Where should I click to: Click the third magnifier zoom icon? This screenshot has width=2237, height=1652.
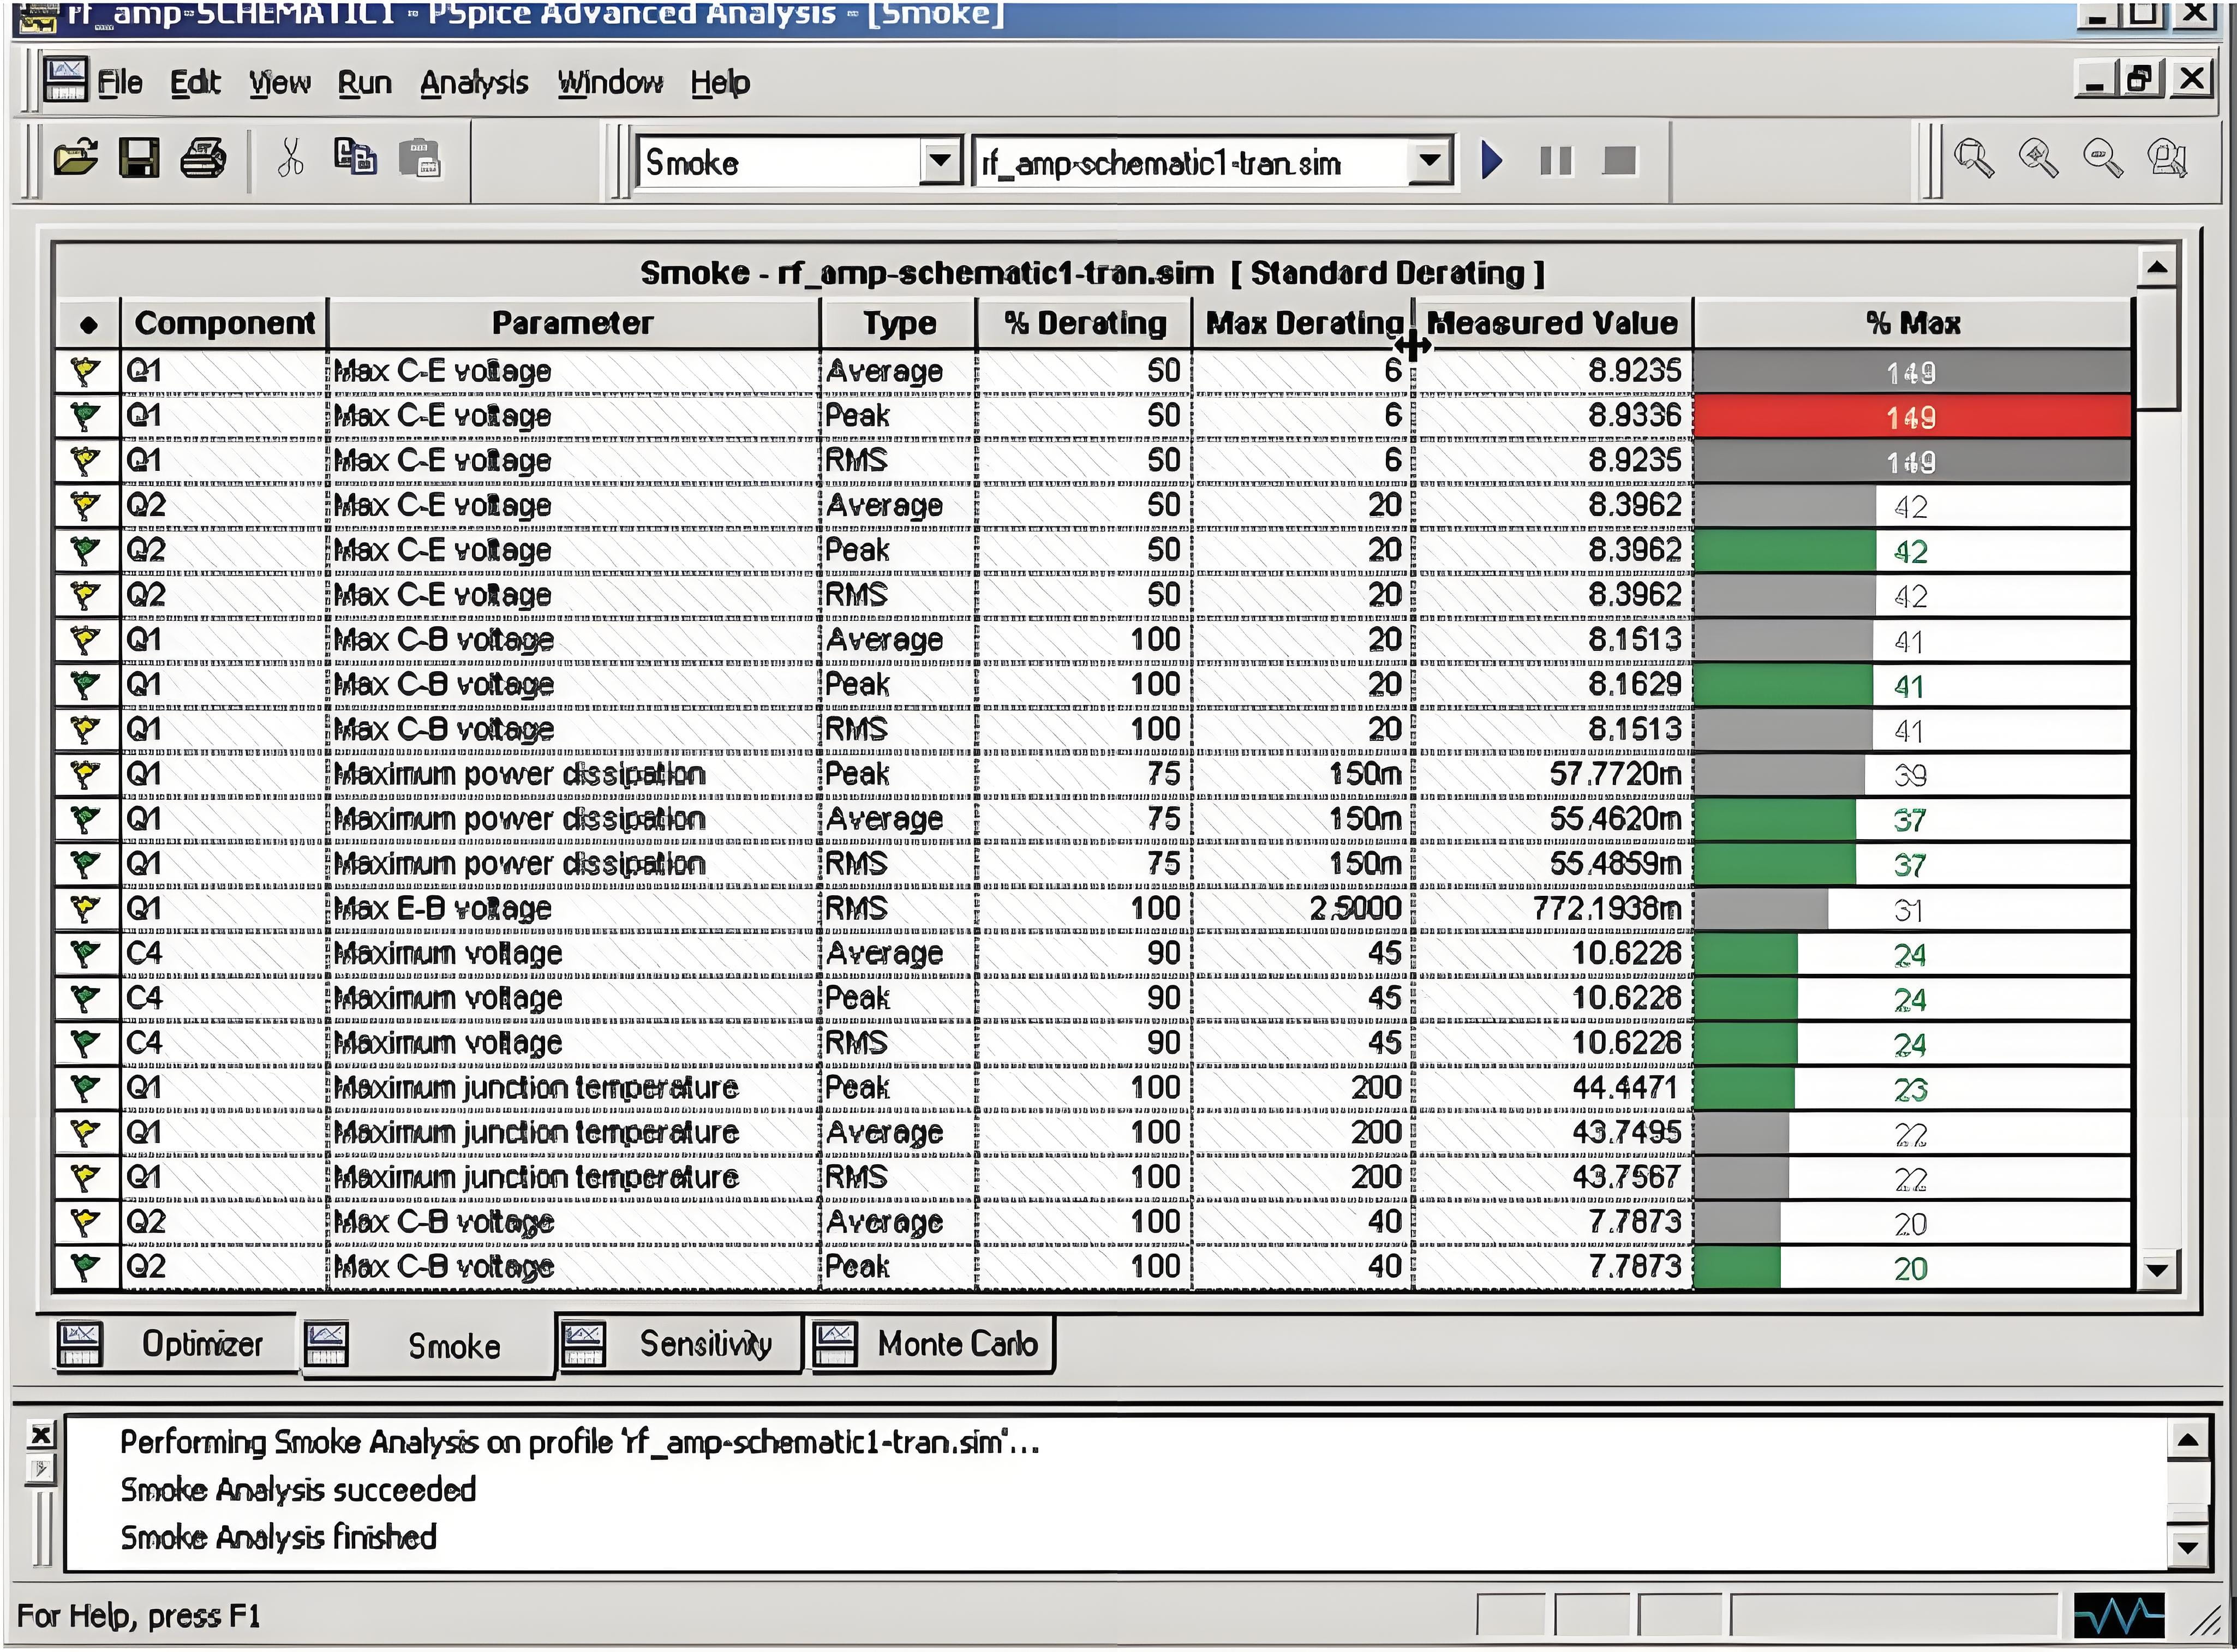[2102, 158]
